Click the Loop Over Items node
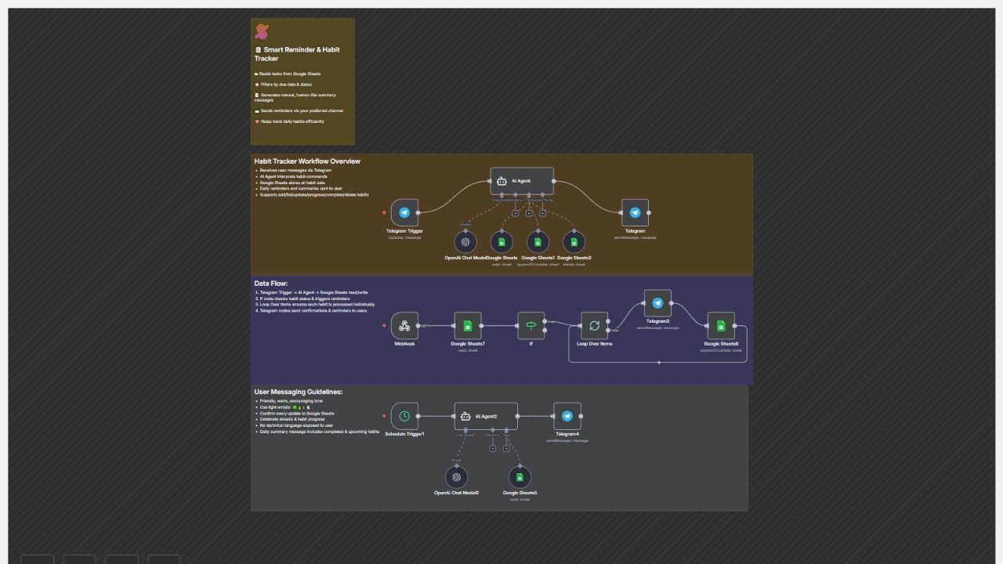The height and width of the screenshot is (564, 1003). (594, 326)
